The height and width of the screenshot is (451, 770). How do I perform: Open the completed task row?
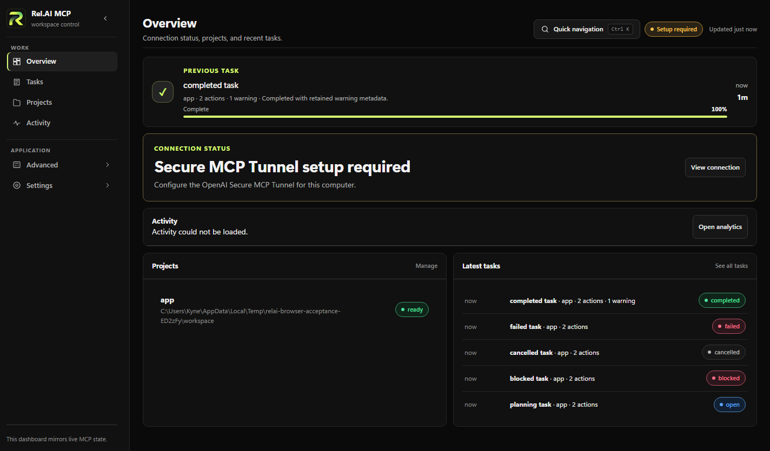coord(605,301)
